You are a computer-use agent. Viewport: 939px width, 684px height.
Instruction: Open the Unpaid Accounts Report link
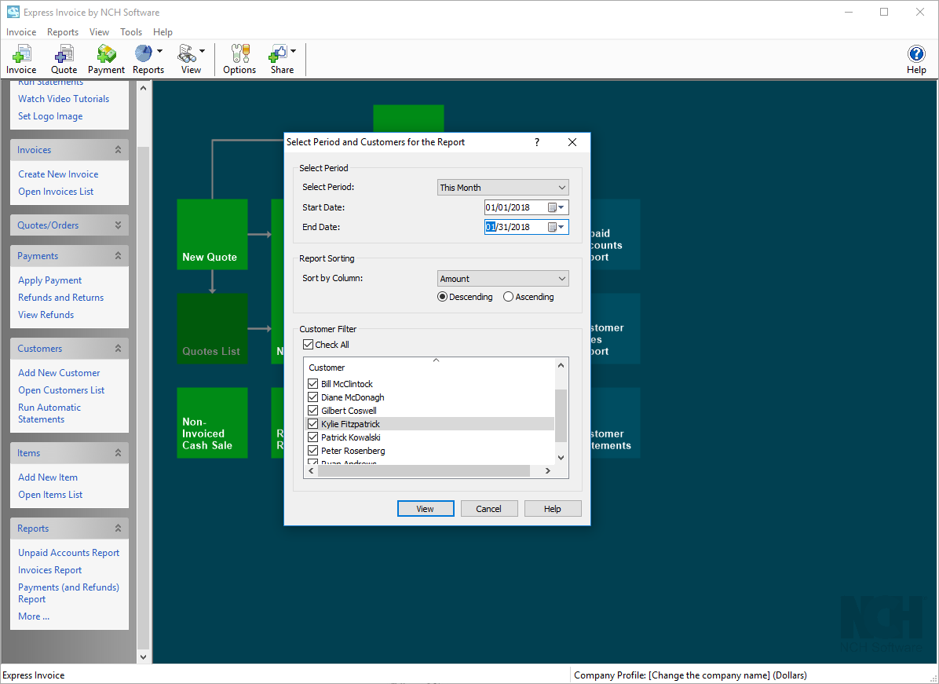click(x=68, y=552)
